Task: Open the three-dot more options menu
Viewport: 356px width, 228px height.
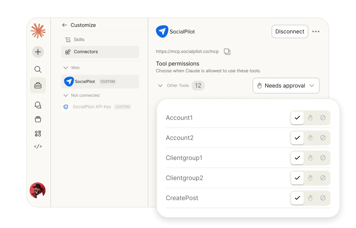Action: pyautogui.click(x=316, y=31)
